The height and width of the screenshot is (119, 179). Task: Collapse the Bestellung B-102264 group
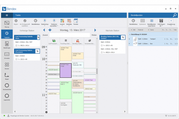point(130,34)
